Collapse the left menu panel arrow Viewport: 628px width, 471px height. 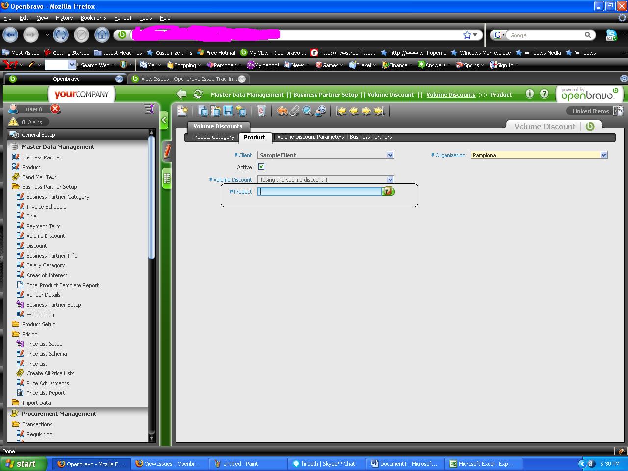coord(164,120)
